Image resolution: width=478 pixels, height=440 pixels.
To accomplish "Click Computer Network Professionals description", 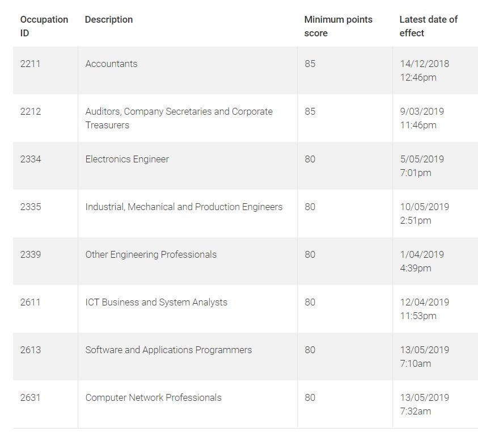I will 153,397.
